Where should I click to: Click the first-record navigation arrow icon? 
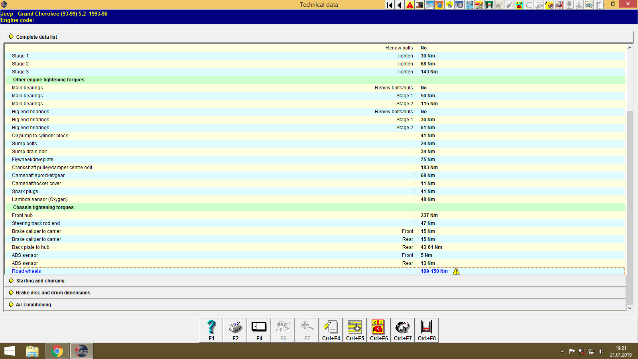pos(389,5)
